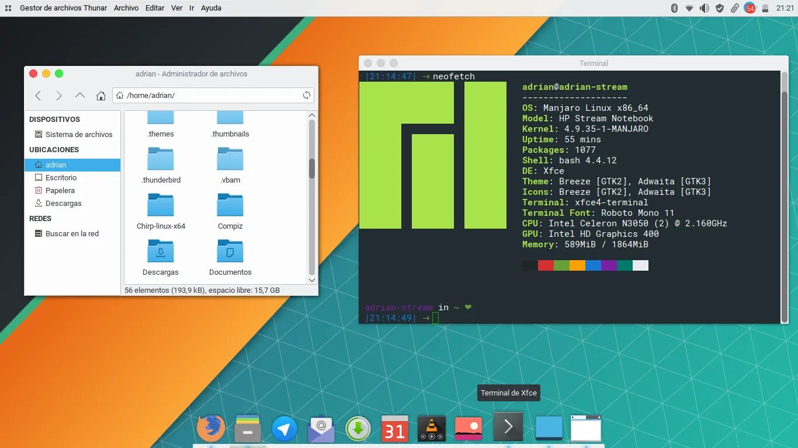Open Firefox from the dock
The height and width of the screenshot is (448, 798).
pos(211,429)
